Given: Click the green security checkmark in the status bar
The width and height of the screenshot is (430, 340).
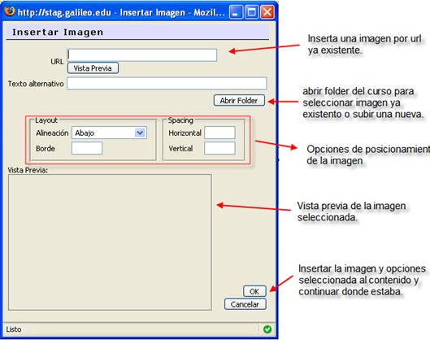Looking at the screenshot, I should (267, 329).
